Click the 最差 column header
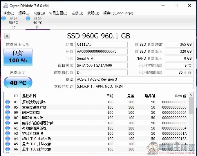The width and height of the screenshot is (197, 156). (125, 96)
